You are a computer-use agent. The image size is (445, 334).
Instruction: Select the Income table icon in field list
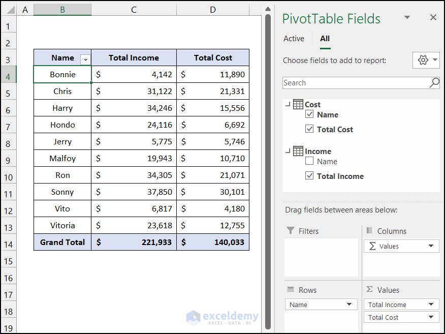[297, 151]
